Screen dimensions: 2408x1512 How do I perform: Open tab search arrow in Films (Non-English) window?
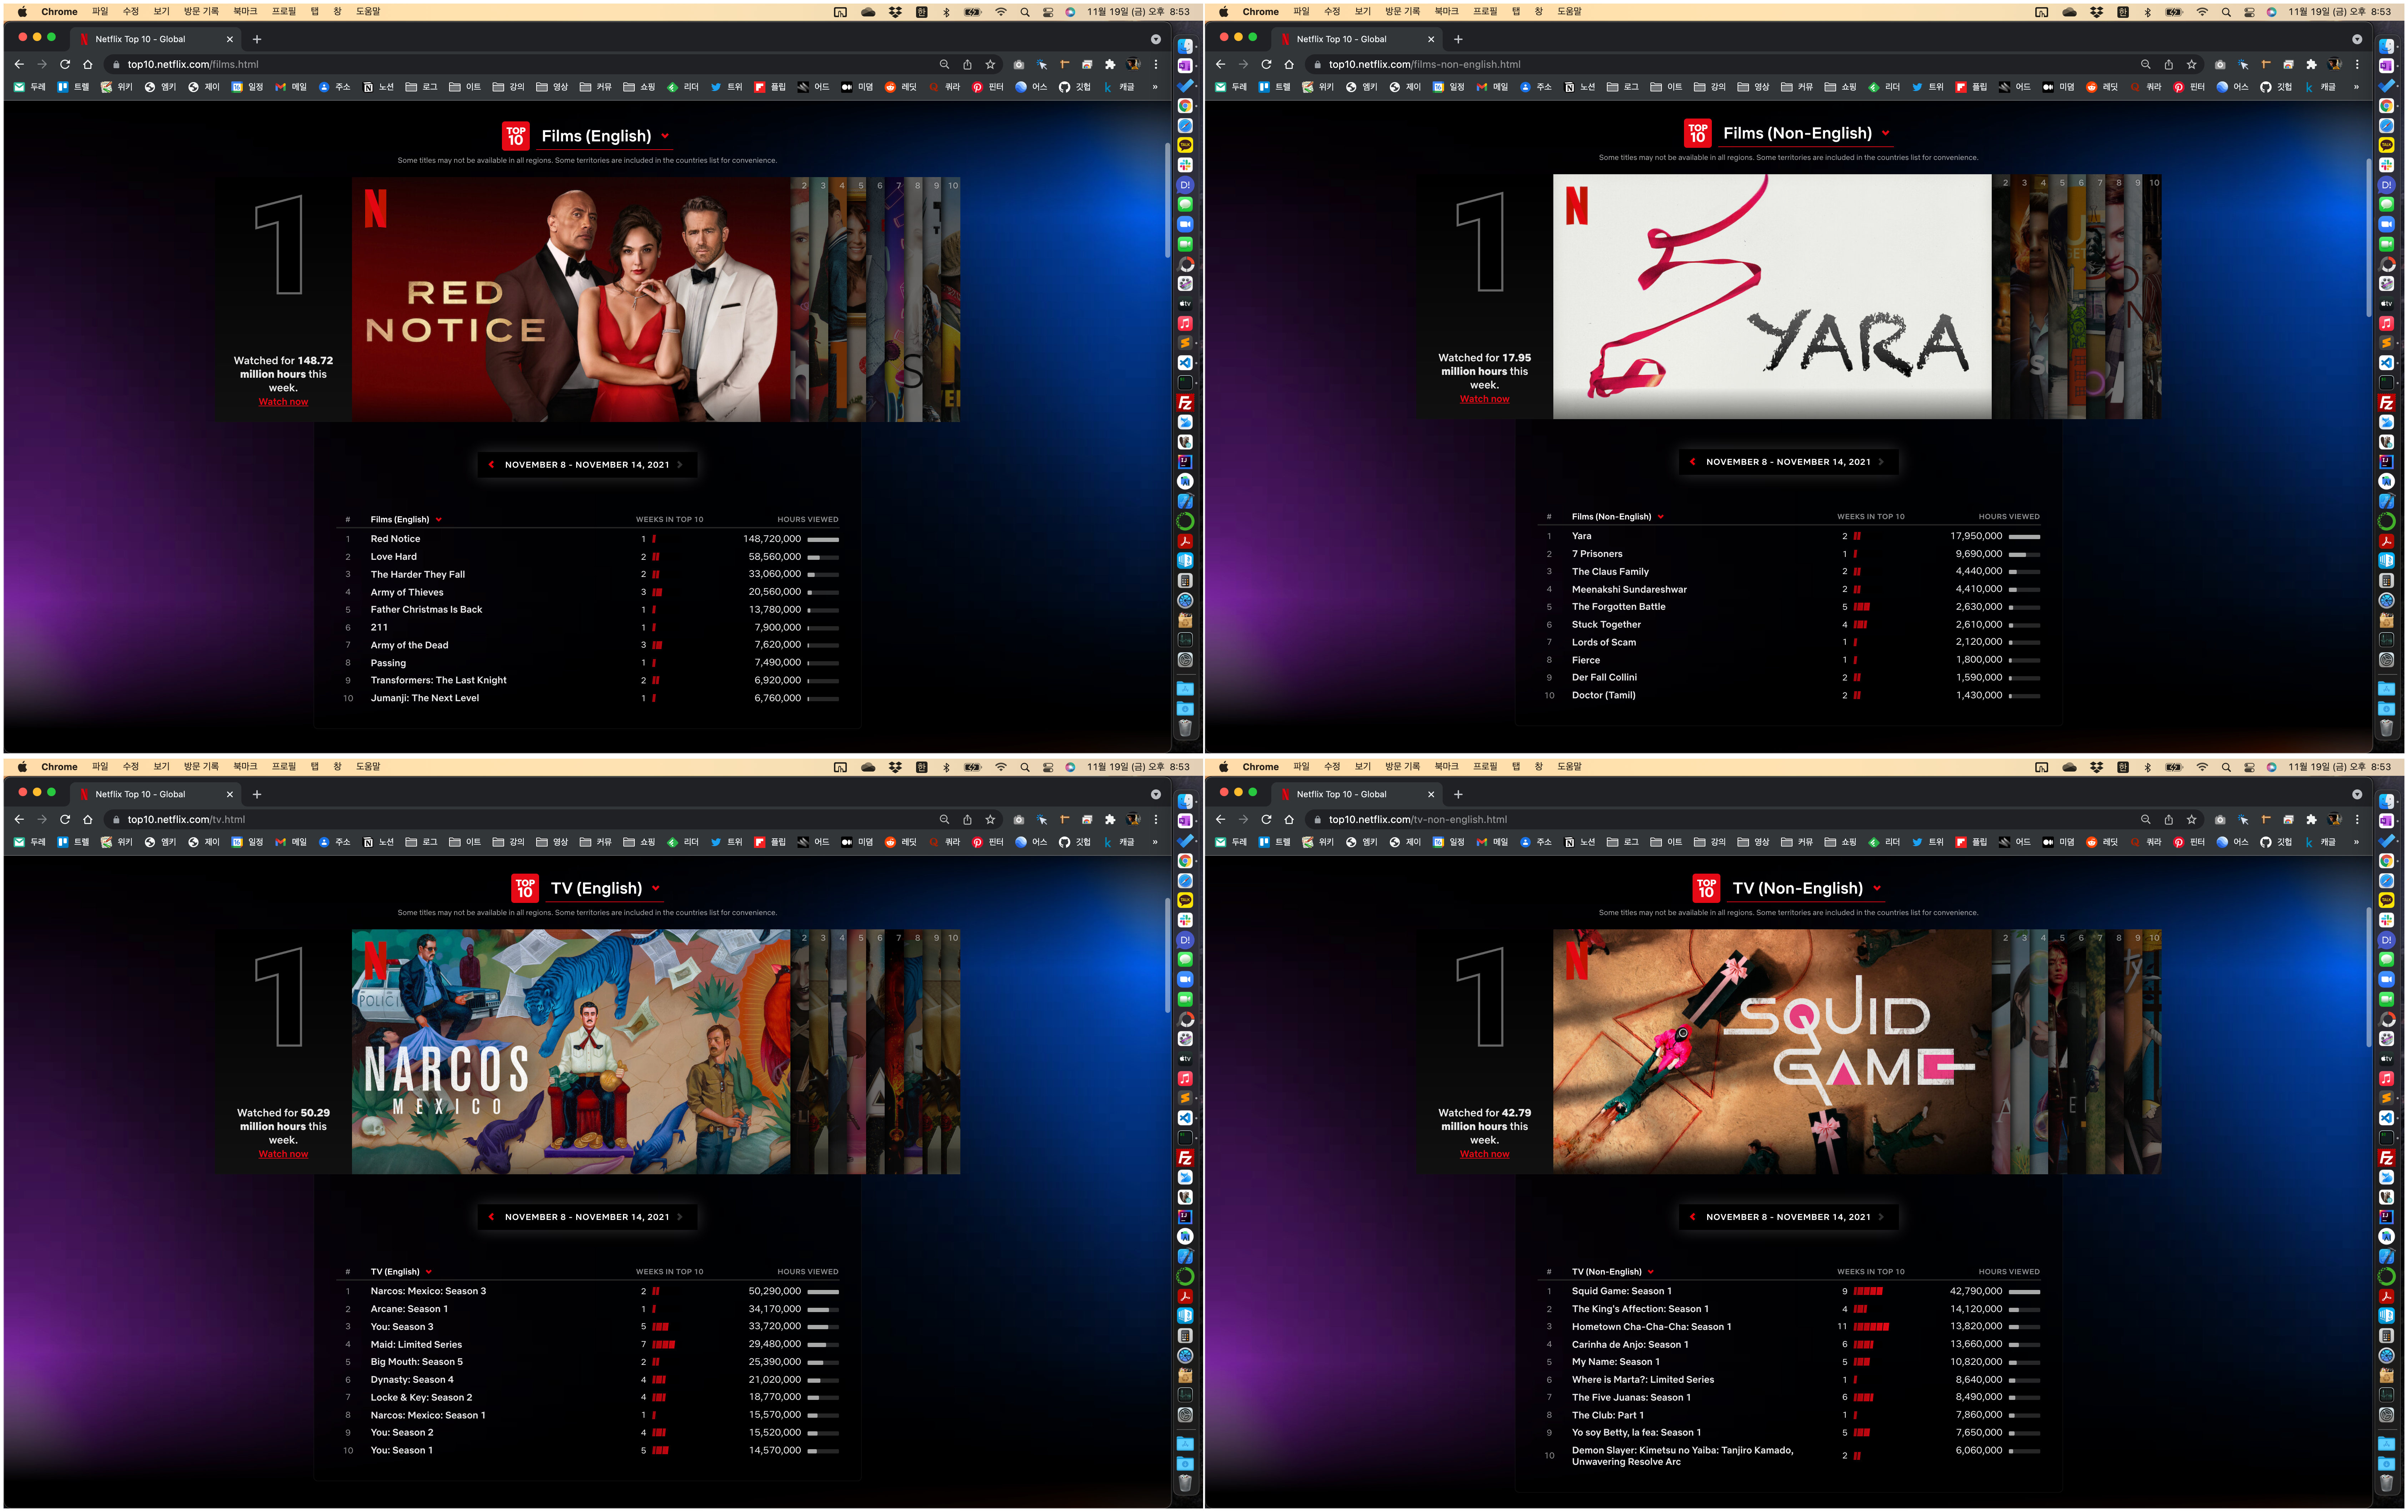click(x=2357, y=39)
